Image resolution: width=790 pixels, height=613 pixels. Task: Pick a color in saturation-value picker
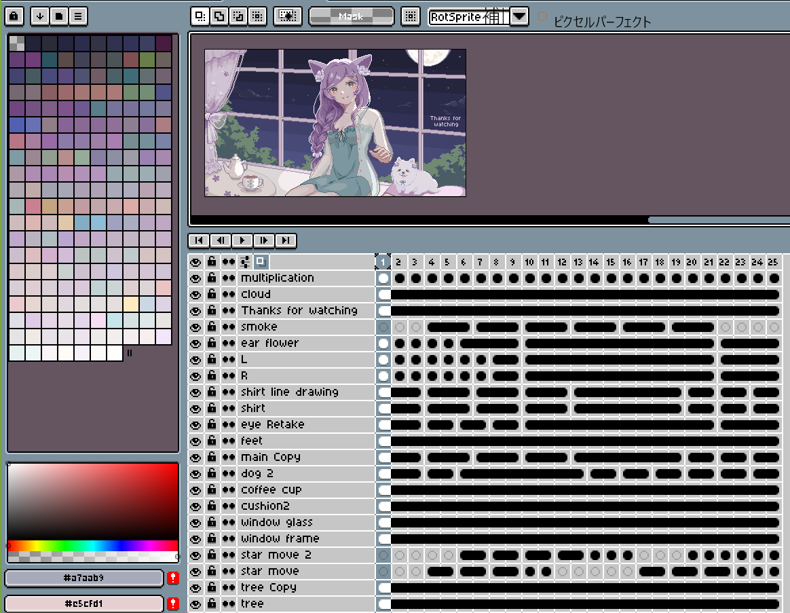(93, 501)
